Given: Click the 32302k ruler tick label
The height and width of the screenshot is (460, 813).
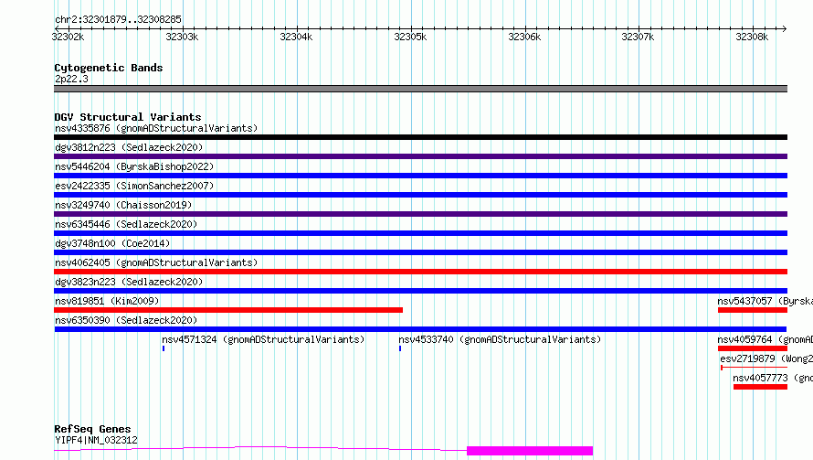Looking at the screenshot, I should pyautogui.click(x=68, y=37).
